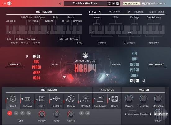Select the Ride A cymbal icon
Image resolution: width=171 pixels, height=125 pixels.
click(71, 99)
